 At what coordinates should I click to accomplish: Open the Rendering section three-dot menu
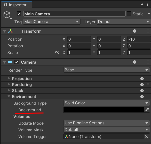coord(148,85)
